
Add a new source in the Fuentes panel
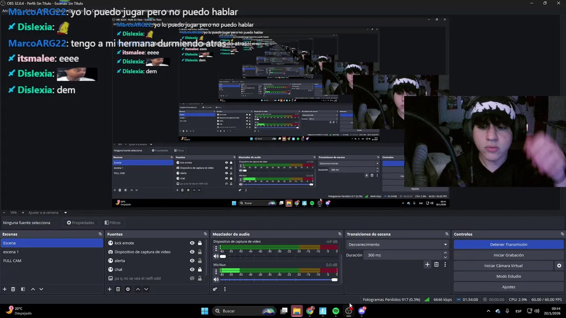click(110, 289)
